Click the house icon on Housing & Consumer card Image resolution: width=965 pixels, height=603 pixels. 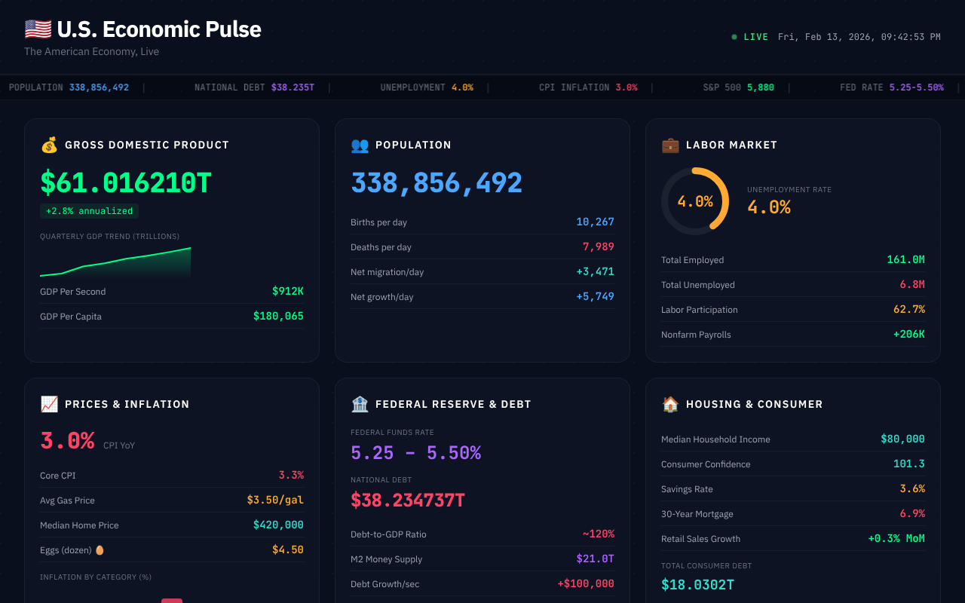pyautogui.click(x=670, y=404)
